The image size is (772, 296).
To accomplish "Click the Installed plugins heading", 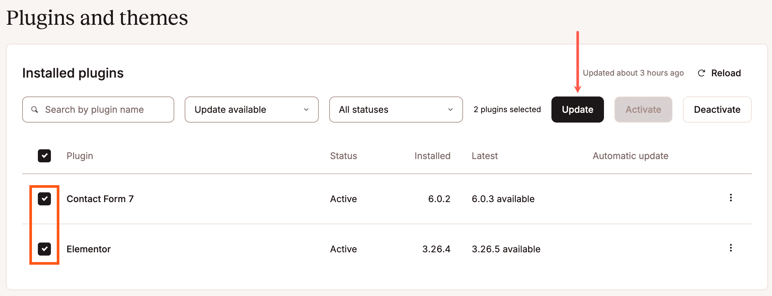I will coord(73,73).
